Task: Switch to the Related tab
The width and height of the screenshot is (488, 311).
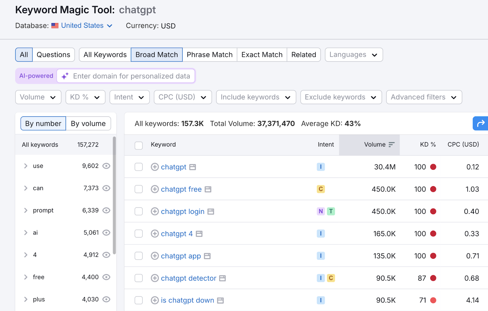Action: 303,55
